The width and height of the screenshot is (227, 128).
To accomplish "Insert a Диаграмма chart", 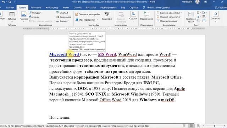I will tap(64, 17).
